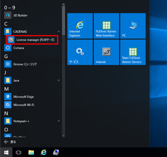
Task: Launch the lmtools tile
Action: (x=106, y=52)
